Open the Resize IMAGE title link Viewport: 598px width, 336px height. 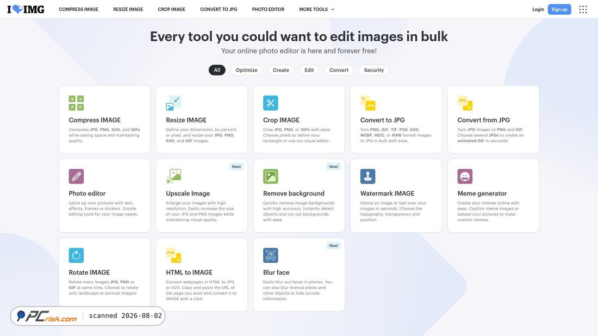click(x=186, y=120)
